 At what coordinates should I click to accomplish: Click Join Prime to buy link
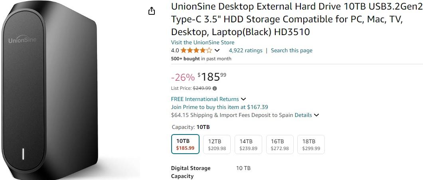(x=219, y=107)
